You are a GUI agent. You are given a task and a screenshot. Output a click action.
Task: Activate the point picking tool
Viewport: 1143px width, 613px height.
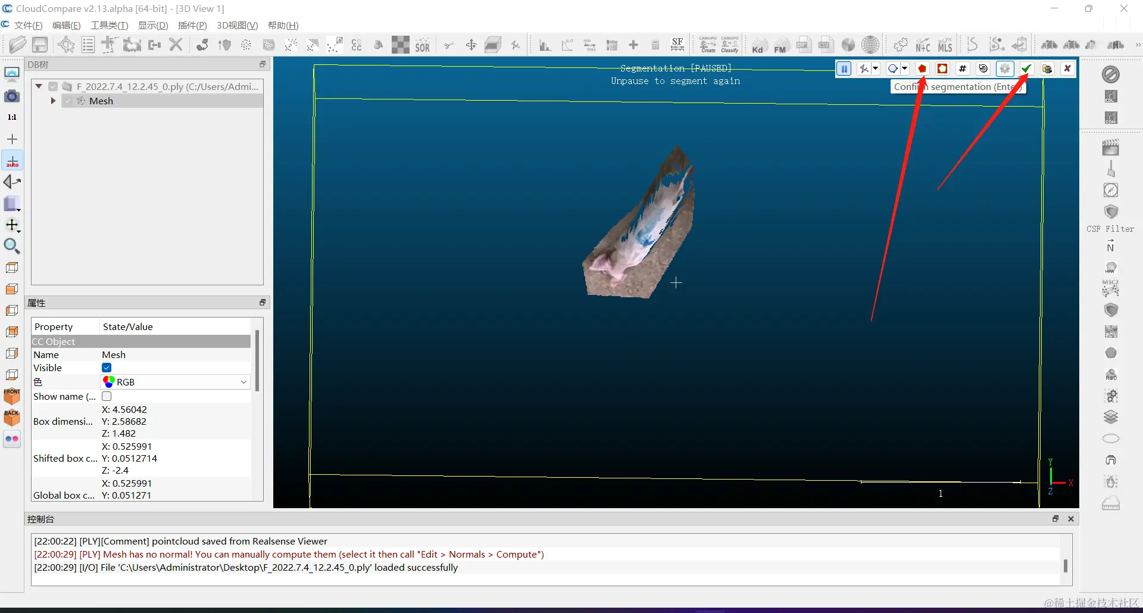[65, 45]
